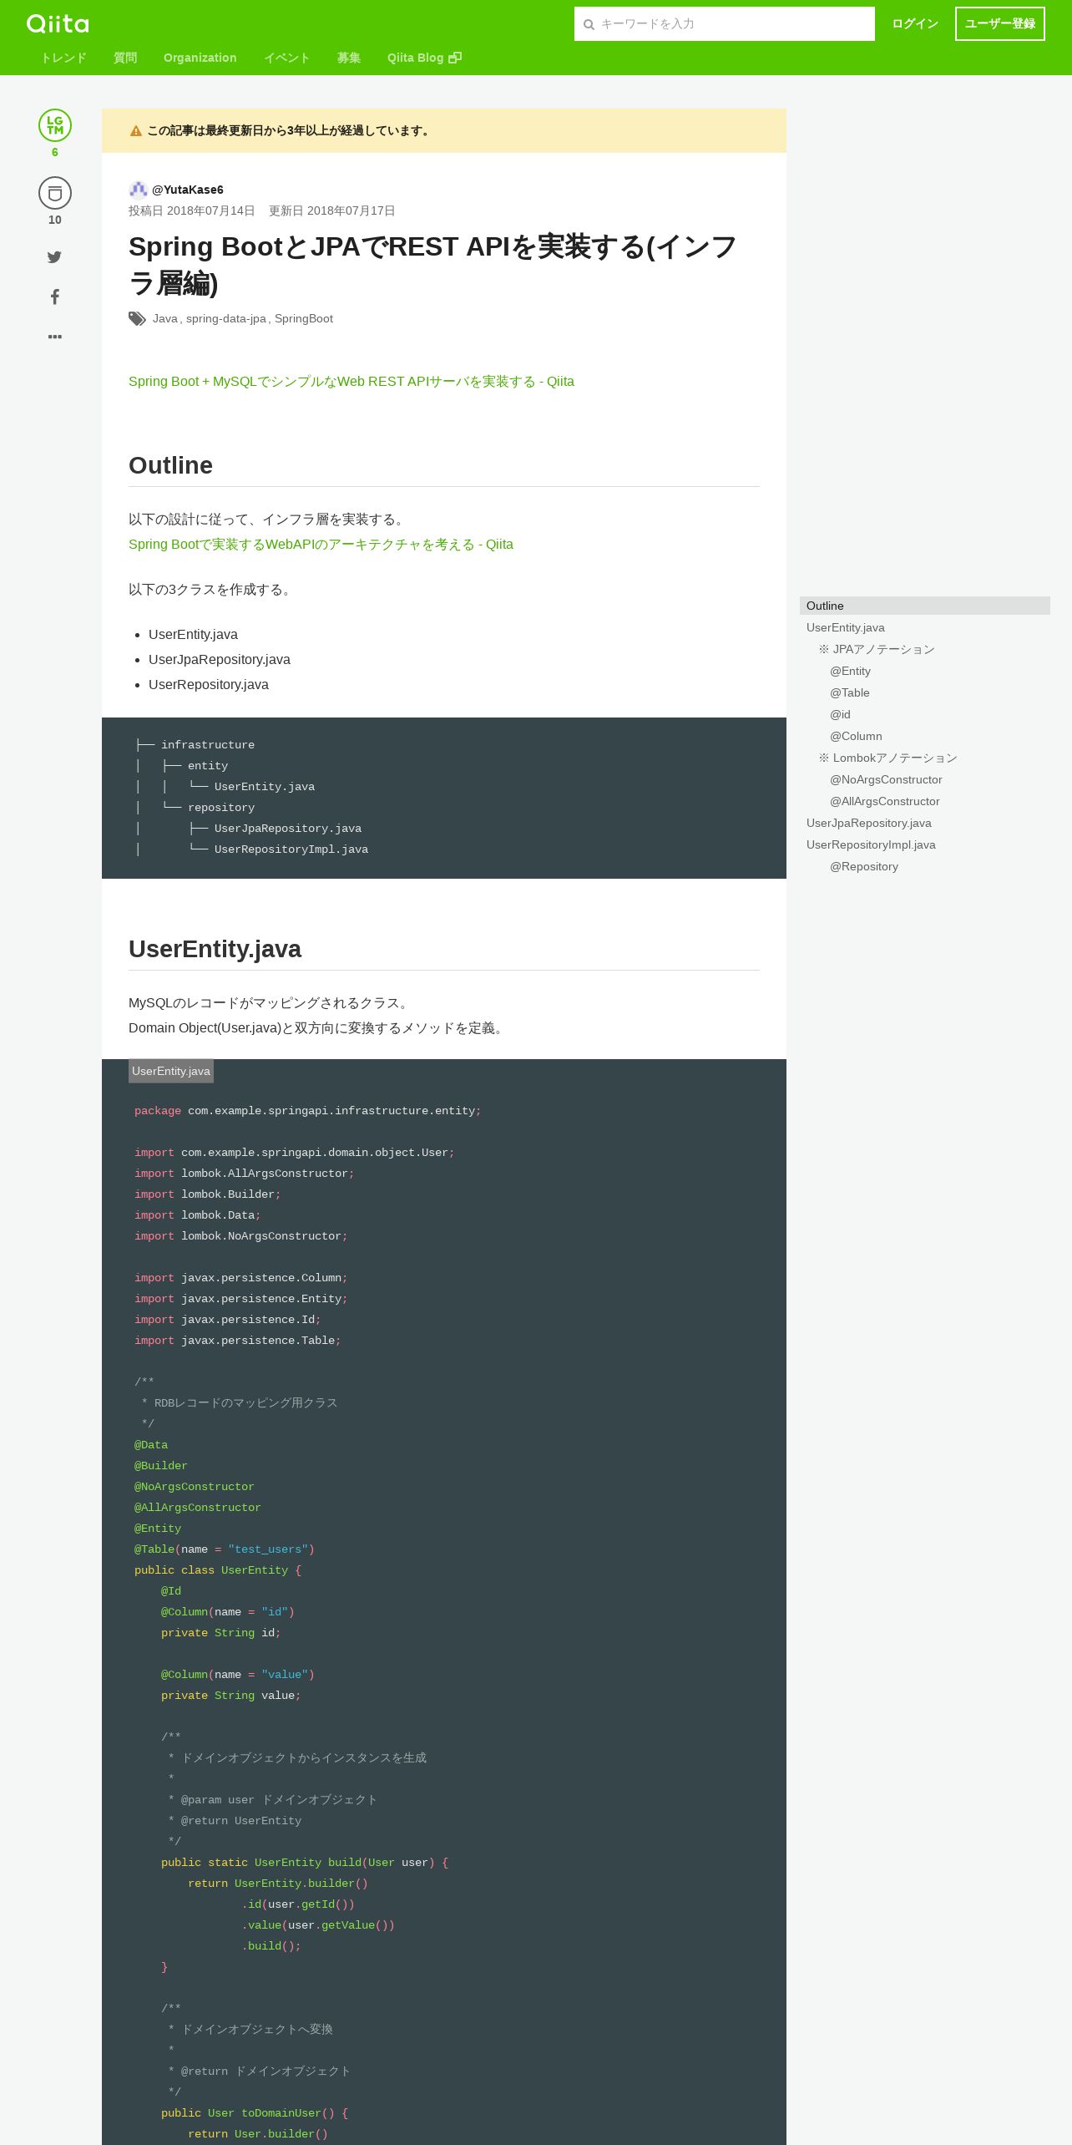Click the Outline section heading
This screenshot has height=2145, width=1072.
(170, 465)
